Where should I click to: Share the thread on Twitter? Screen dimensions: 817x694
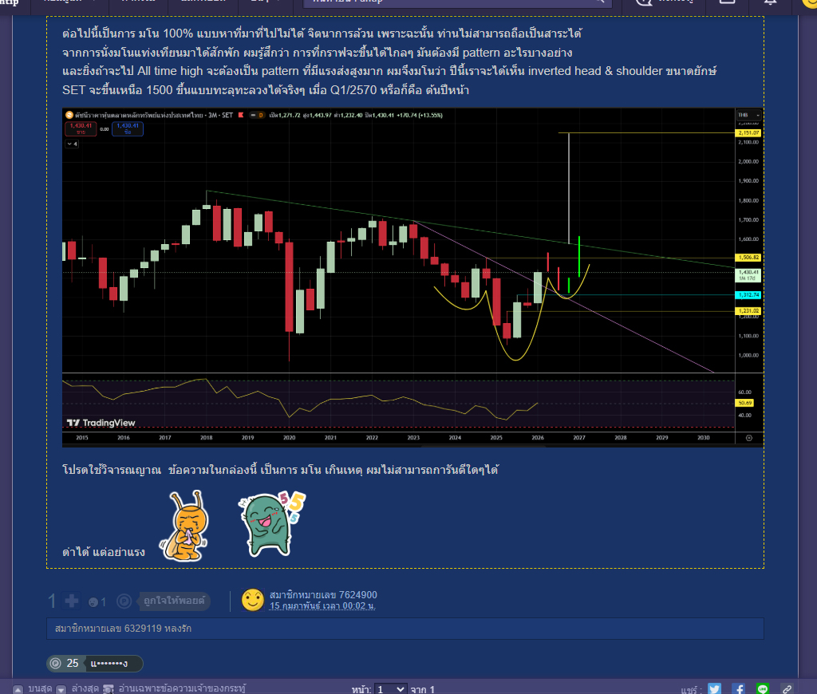(x=714, y=688)
